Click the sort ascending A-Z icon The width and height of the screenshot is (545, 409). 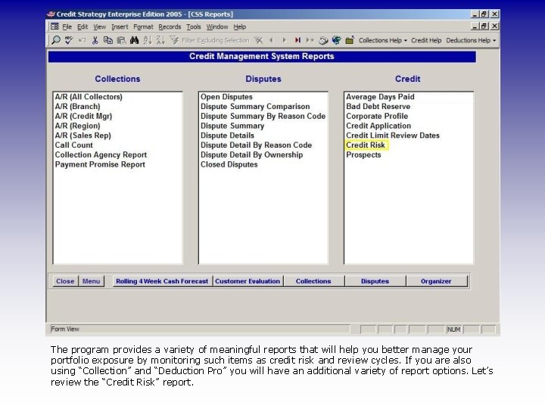coord(148,40)
